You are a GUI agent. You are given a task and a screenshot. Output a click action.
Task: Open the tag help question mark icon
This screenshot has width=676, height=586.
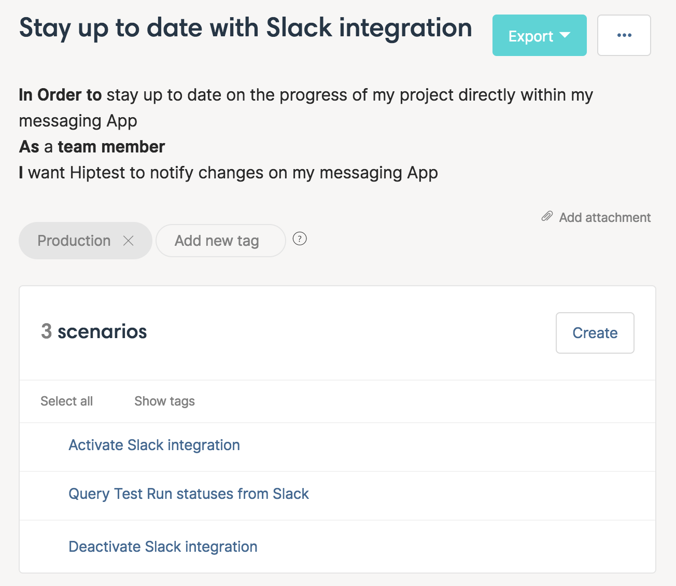tap(300, 239)
